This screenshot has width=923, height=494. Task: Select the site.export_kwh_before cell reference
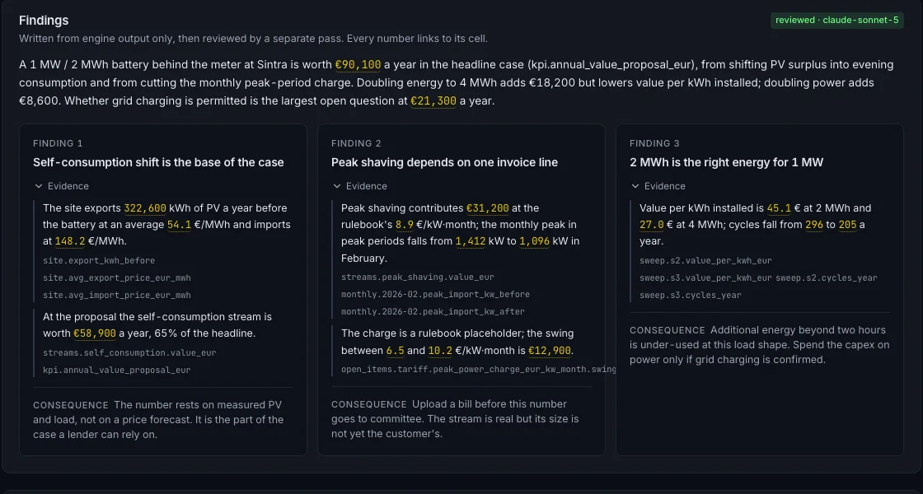pos(99,260)
